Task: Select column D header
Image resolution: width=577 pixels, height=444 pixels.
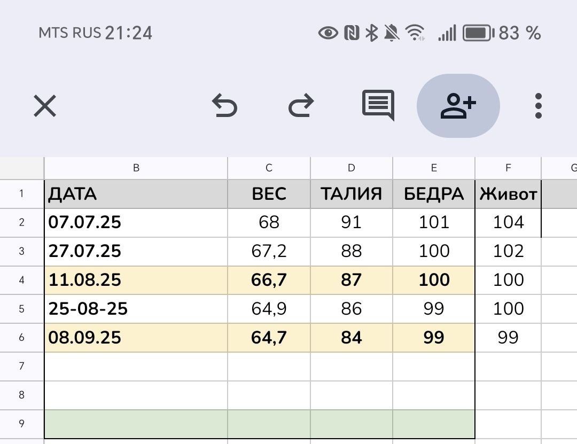Action: tap(351, 168)
